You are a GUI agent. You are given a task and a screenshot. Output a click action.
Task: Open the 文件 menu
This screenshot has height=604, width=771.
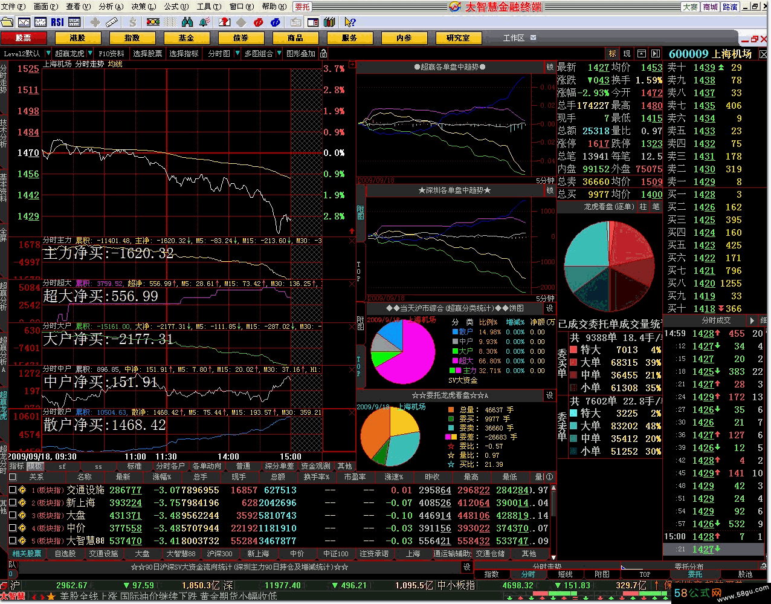13,7
